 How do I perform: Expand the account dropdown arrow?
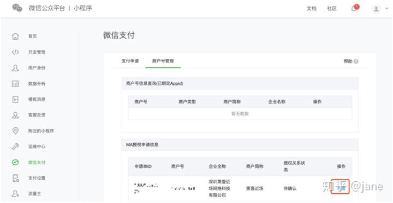click(x=386, y=9)
